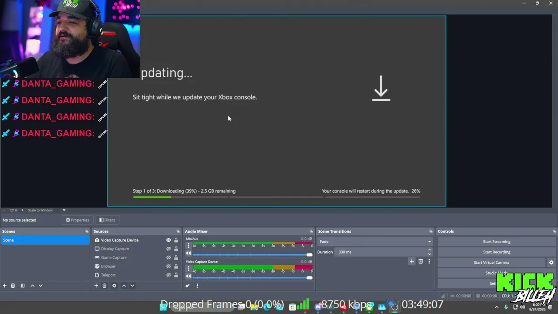This screenshot has height=314, width=558.
Task: Click the Start Streaming button
Action: click(497, 242)
